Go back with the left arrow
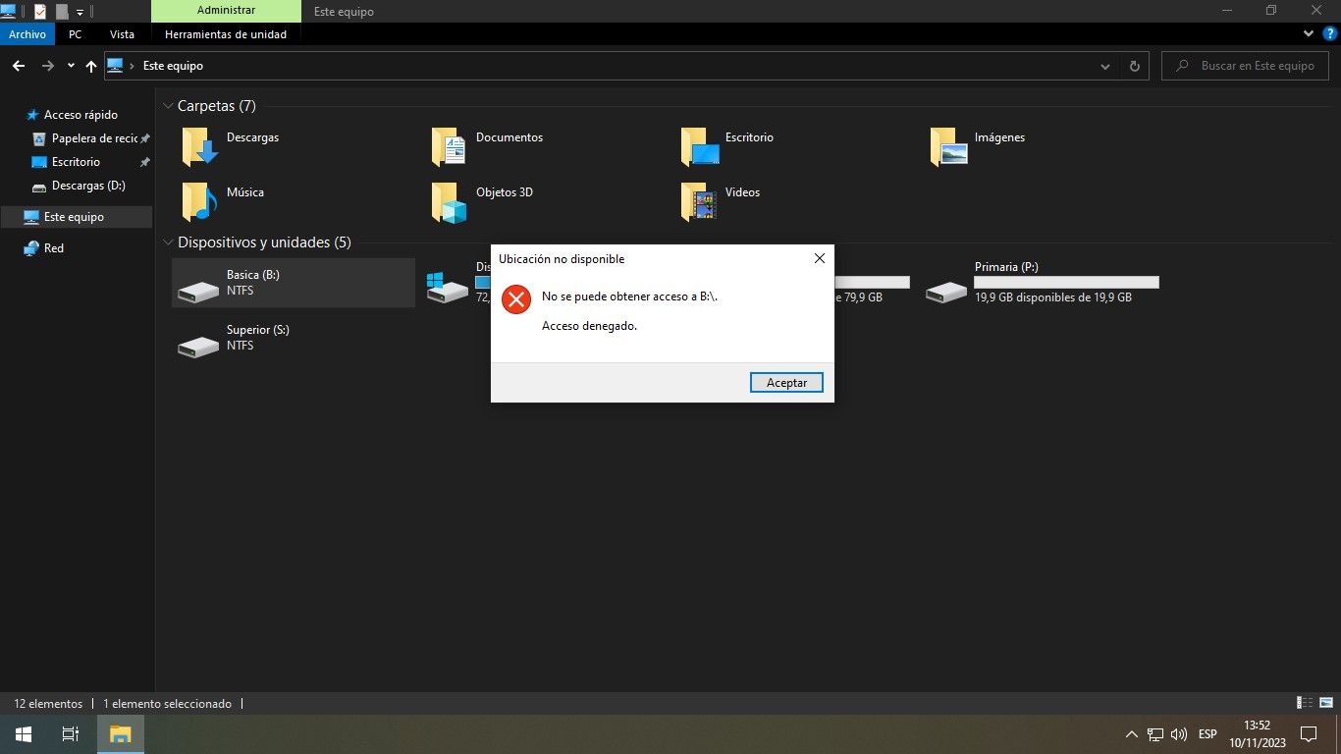 [18, 66]
